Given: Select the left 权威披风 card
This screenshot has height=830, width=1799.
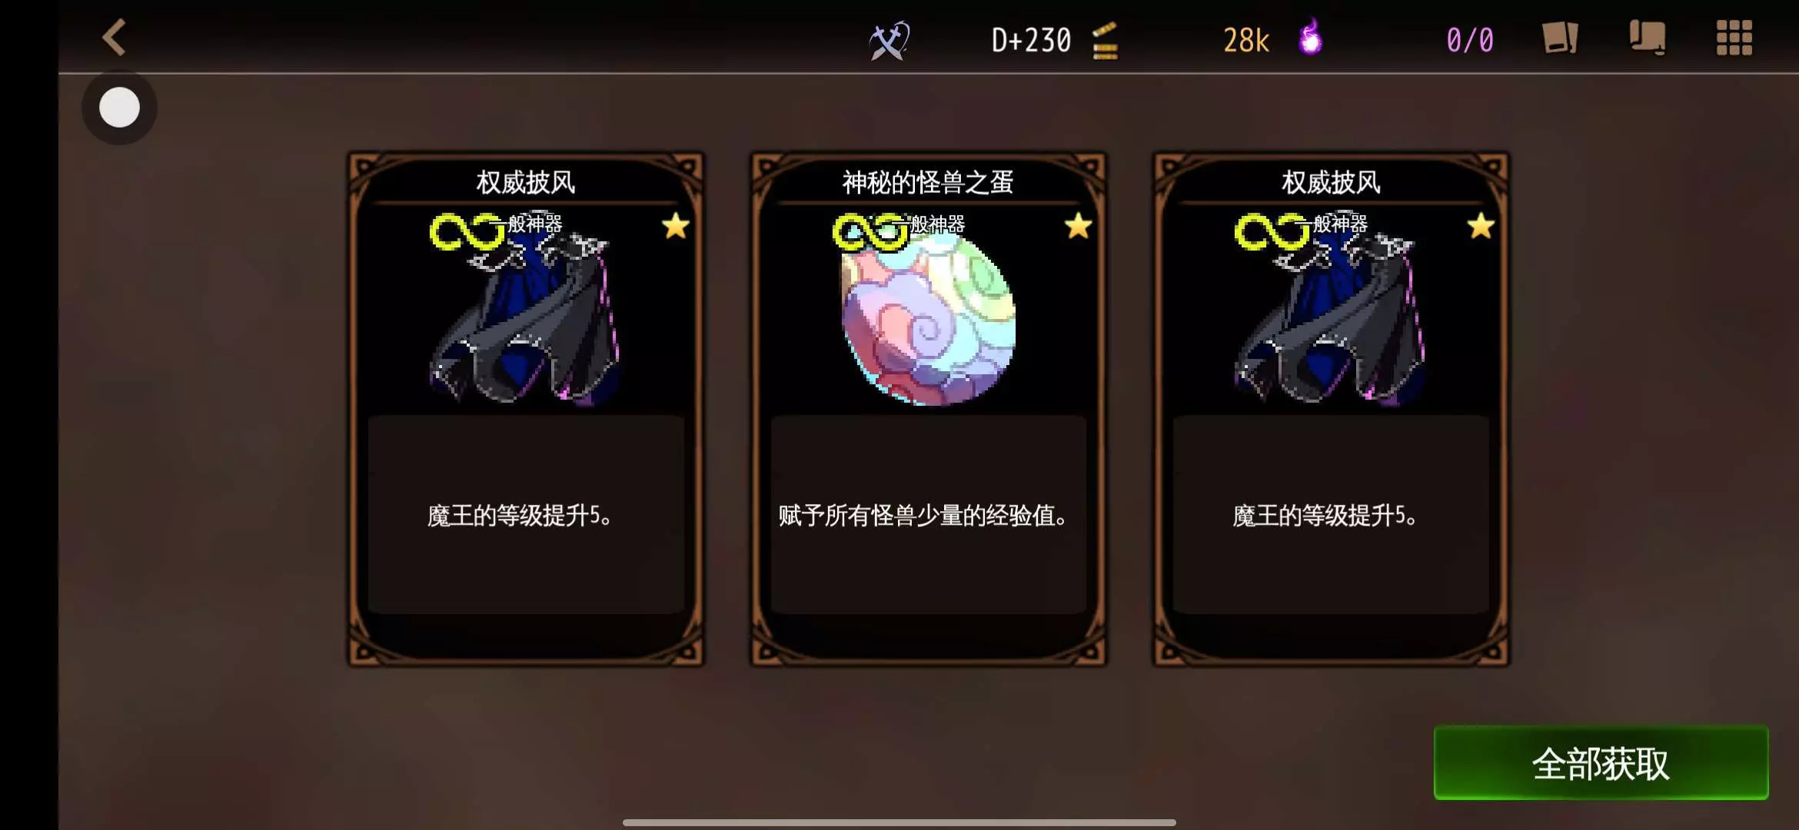Looking at the screenshot, I should click(x=526, y=409).
